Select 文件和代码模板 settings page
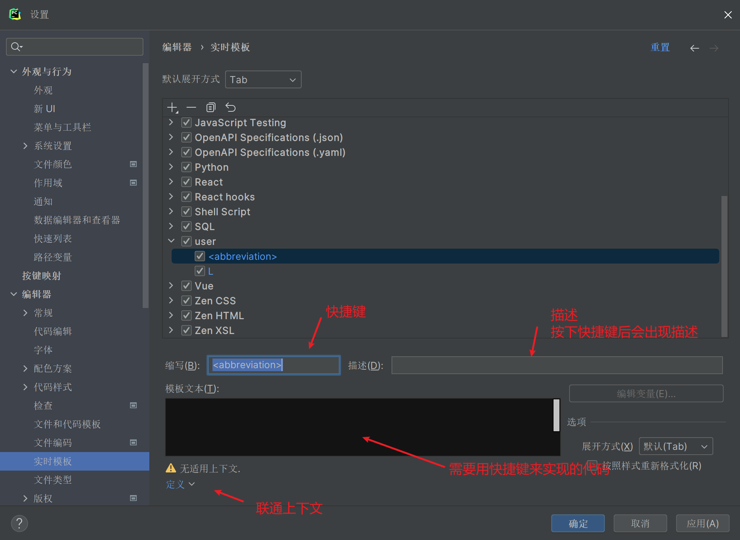The image size is (740, 540). click(67, 424)
